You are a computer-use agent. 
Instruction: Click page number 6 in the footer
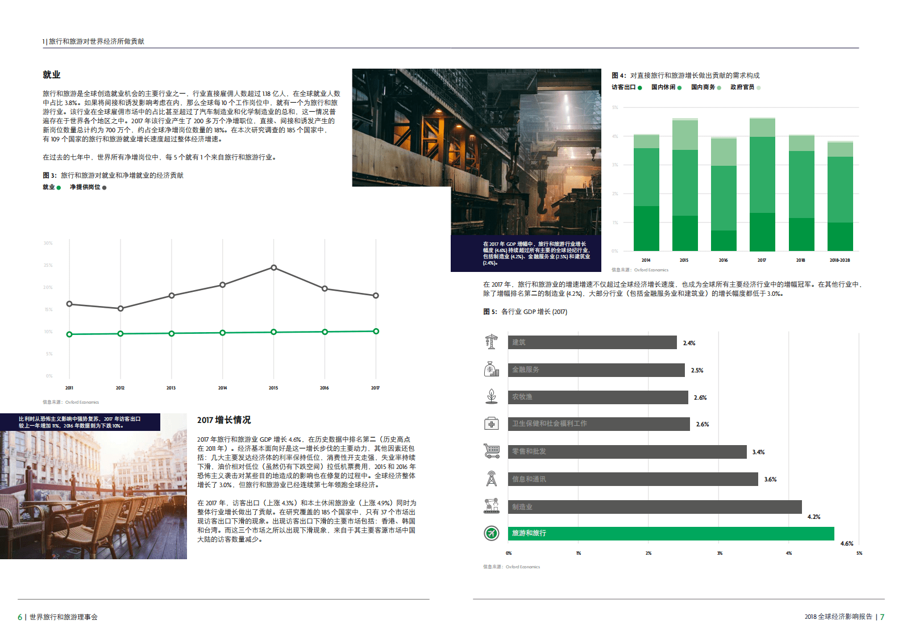pos(20,617)
